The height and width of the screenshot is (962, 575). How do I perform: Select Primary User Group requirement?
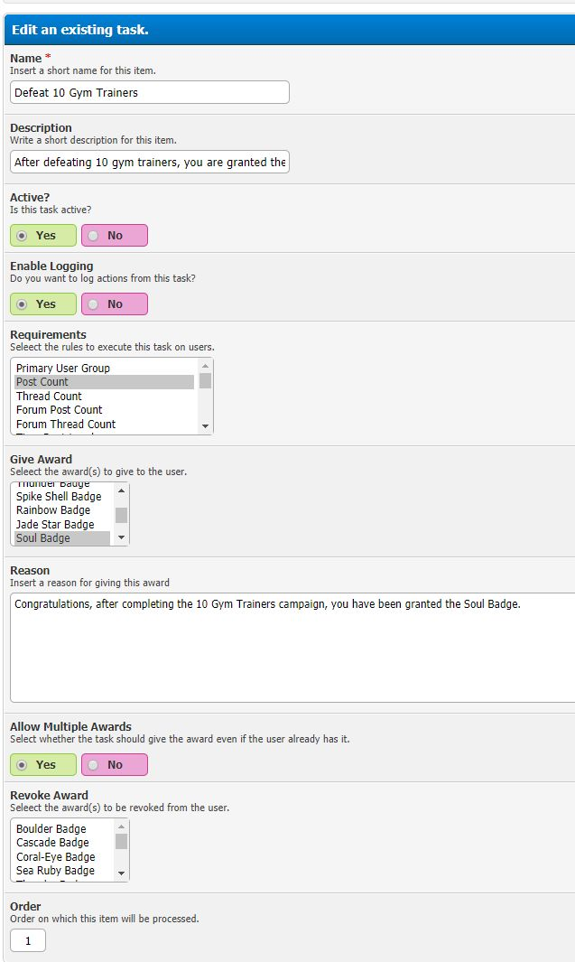[x=63, y=369]
